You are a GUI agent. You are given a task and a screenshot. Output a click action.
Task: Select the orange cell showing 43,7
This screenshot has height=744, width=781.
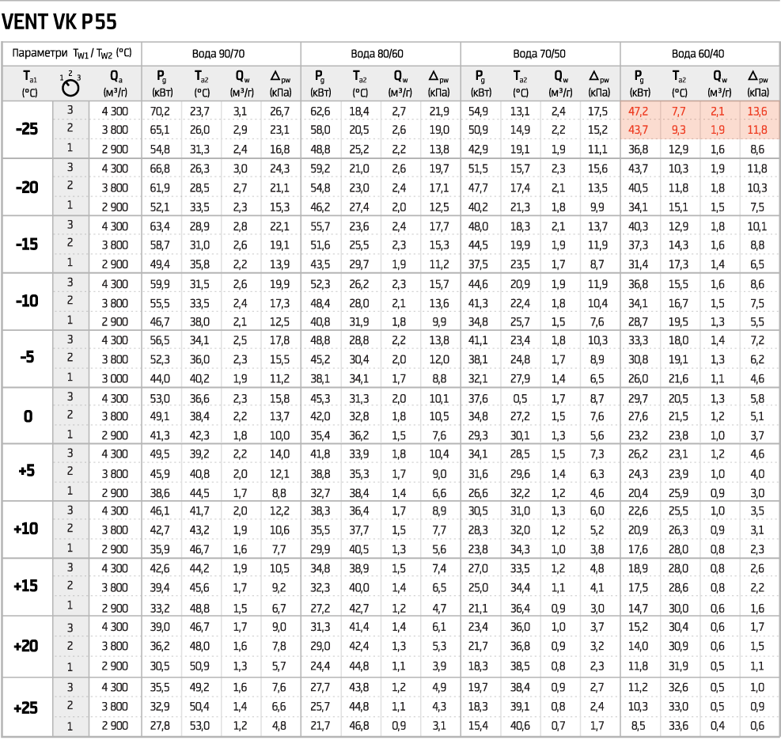[639, 130]
